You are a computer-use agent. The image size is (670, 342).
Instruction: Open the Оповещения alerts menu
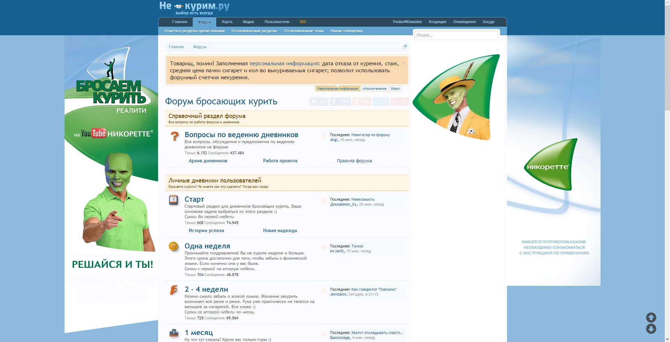(464, 22)
